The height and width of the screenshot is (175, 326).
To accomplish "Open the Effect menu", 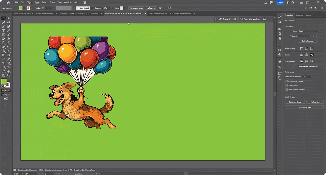I will click(x=52, y=2).
